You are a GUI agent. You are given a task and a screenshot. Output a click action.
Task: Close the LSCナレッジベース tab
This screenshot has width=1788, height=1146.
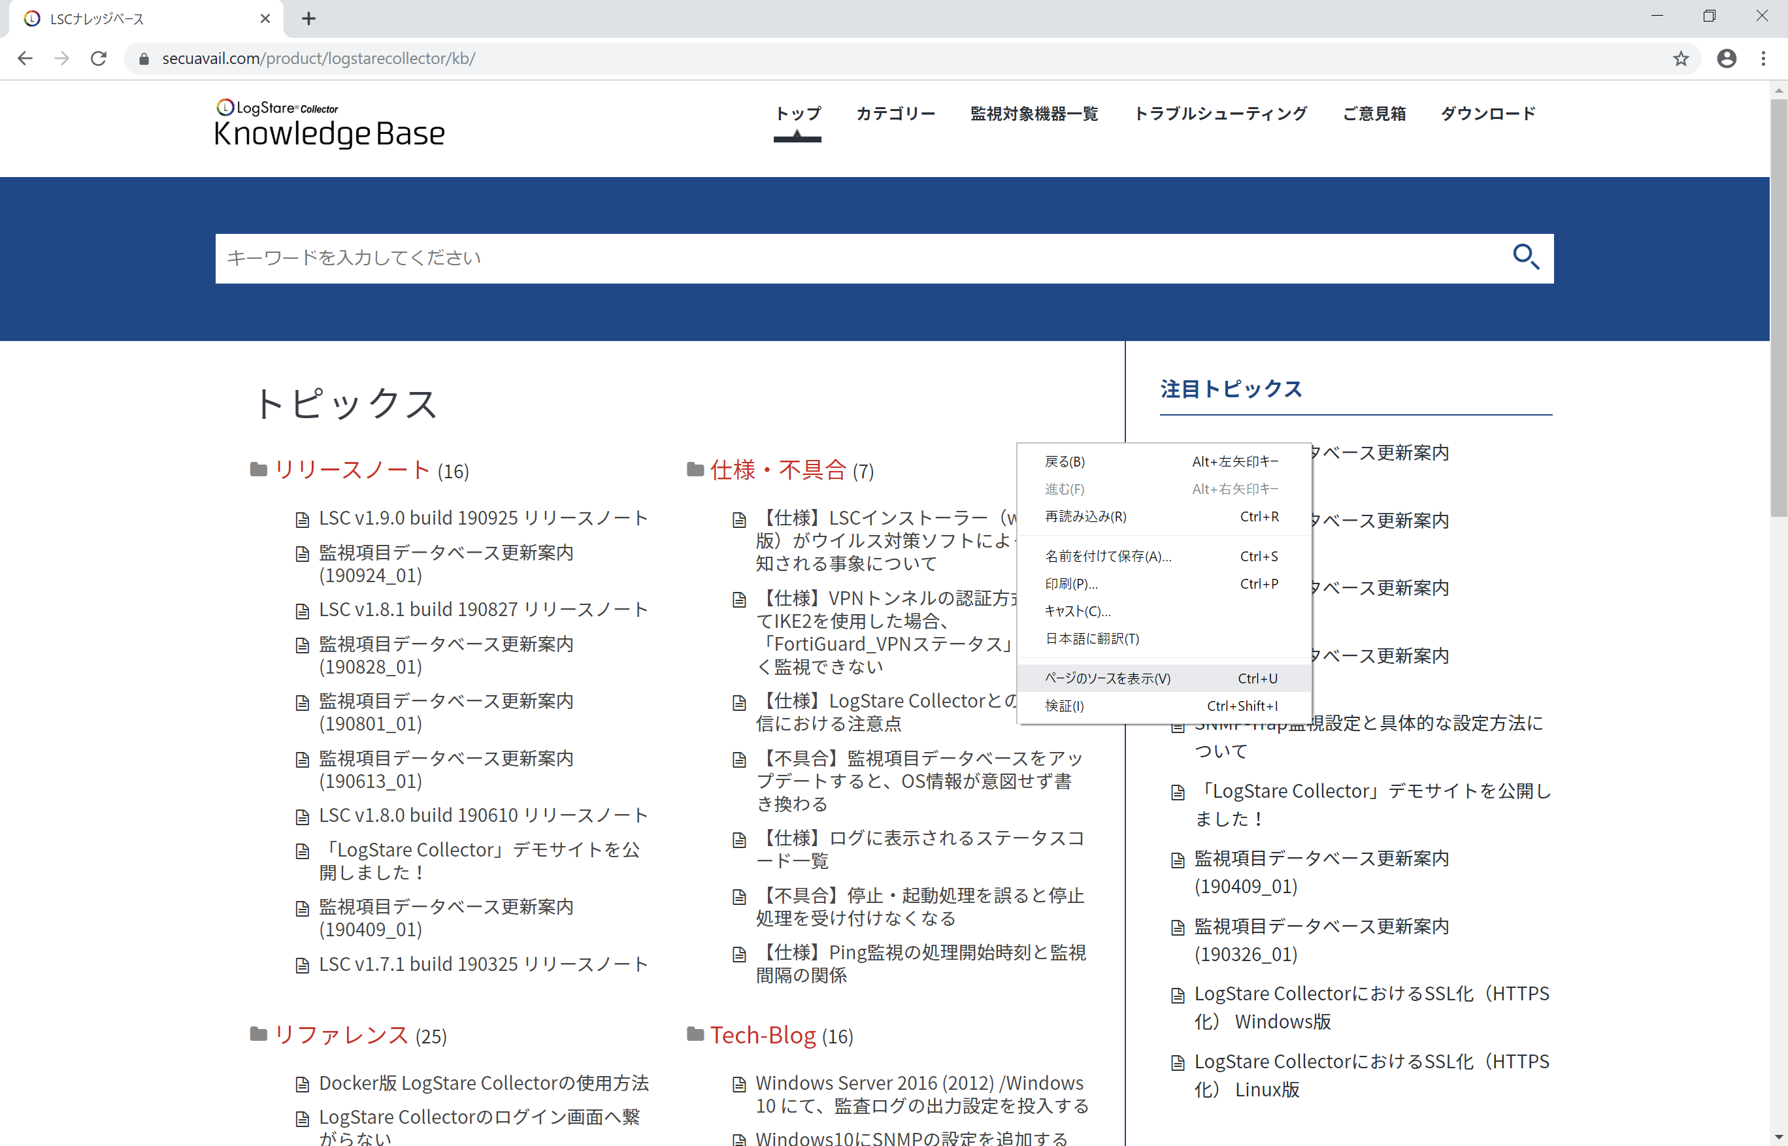click(x=265, y=18)
